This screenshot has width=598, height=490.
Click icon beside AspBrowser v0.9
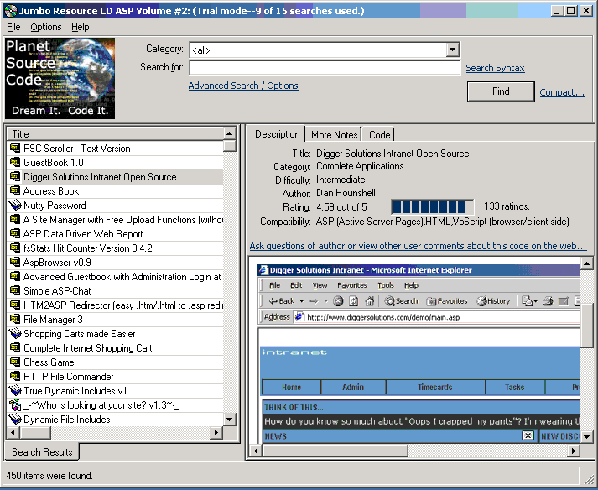[x=15, y=262]
